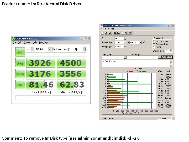Click the Start button in ATTO

pyautogui.click(x=167, y=57)
